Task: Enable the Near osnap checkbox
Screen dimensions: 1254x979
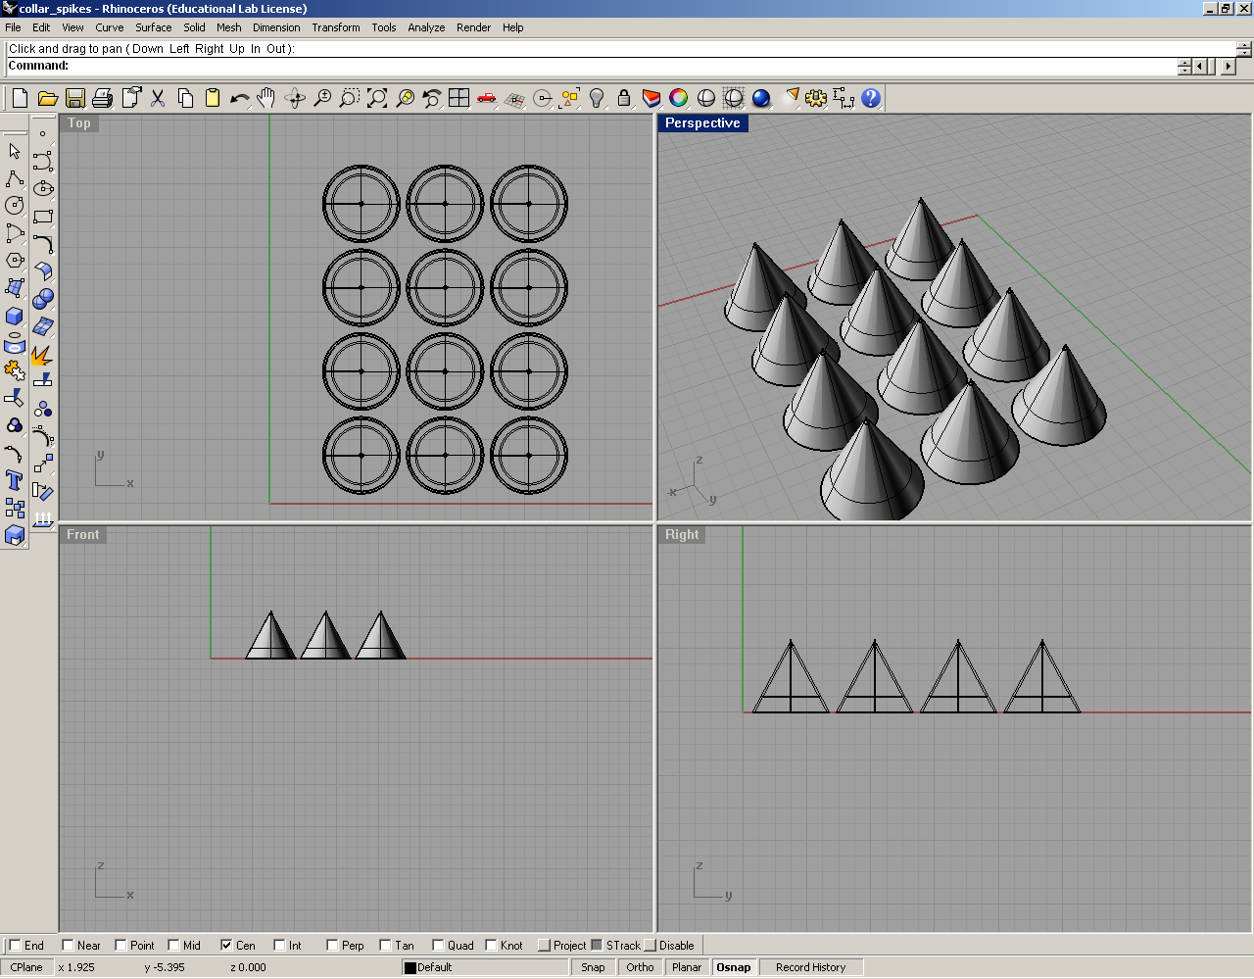Action: (68, 946)
